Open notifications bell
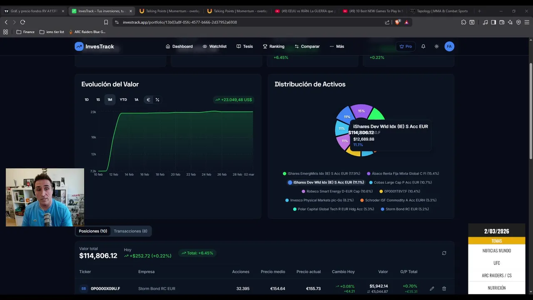The height and width of the screenshot is (300, 533). click(x=423, y=46)
